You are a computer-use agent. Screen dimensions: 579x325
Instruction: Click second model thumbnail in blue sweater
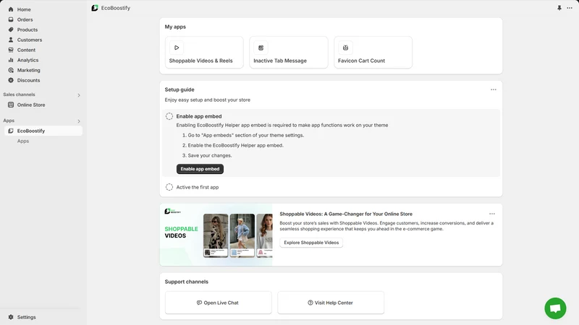[242, 235]
